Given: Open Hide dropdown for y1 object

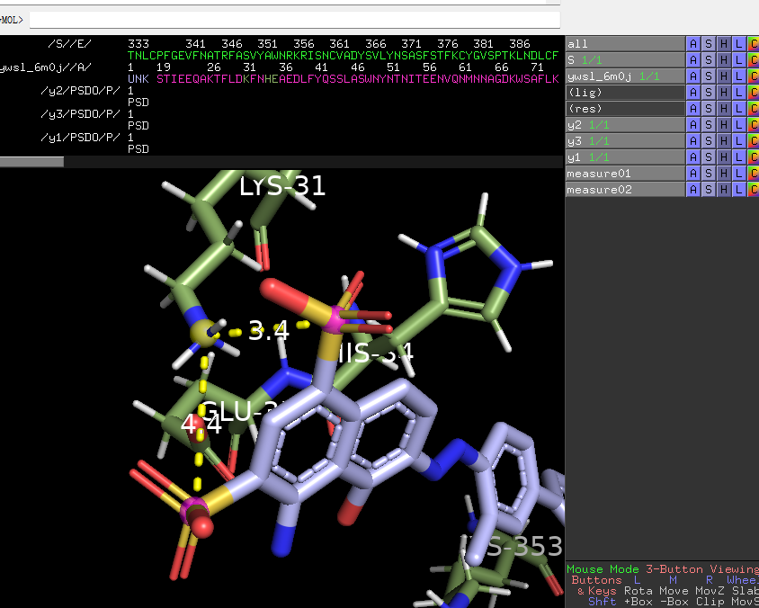Looking at the screenshot, I should 724,157.
